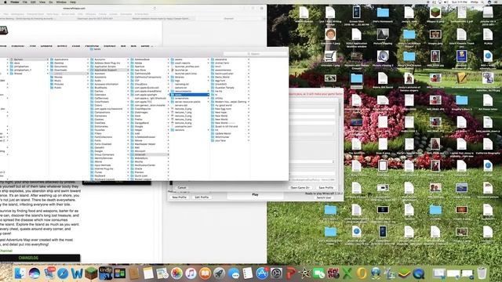Expand arrow beside GarageBand folder

click(x=168, y=123)
